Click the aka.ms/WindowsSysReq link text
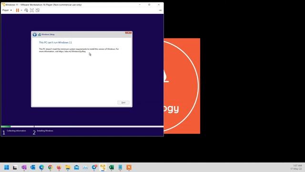The image size is (305, 172). (72, 52)
